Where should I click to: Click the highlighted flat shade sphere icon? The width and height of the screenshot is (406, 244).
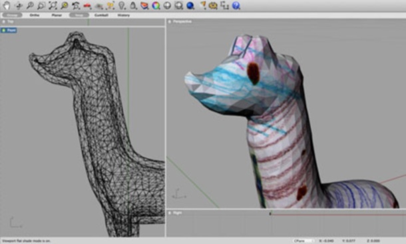pos(178,5)
